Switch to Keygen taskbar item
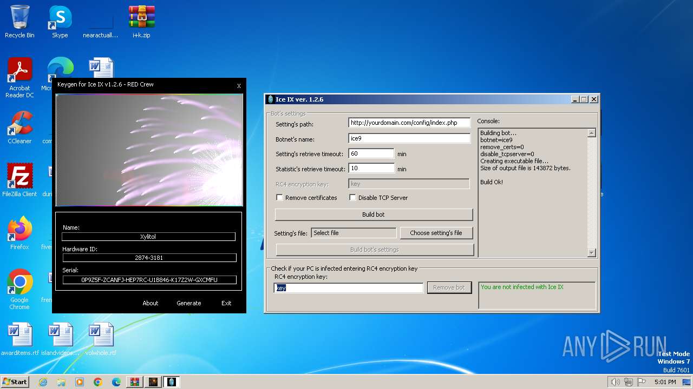The width and height of the screenshot is (693, 389). click(153, 382)
